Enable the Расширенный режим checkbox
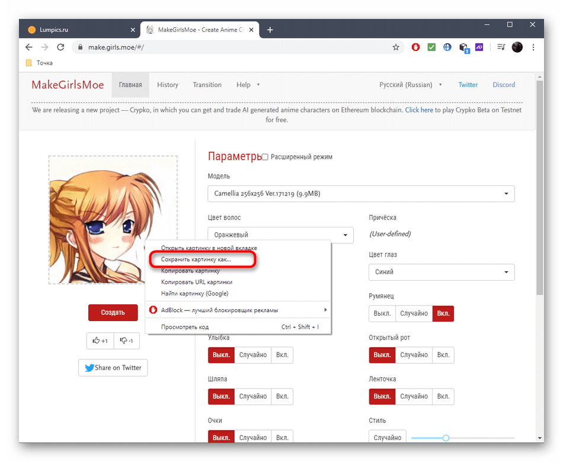Screen dimensions: 563x462 pos(265,157)
